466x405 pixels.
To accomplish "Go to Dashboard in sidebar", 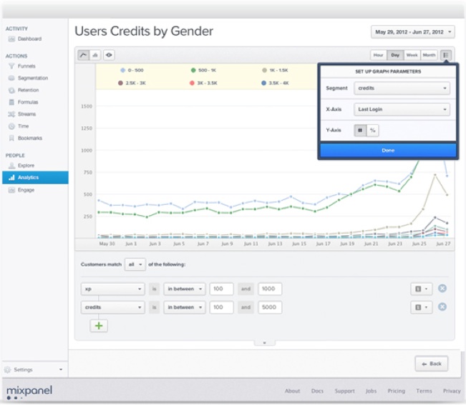I will click(x=29, y=39).
